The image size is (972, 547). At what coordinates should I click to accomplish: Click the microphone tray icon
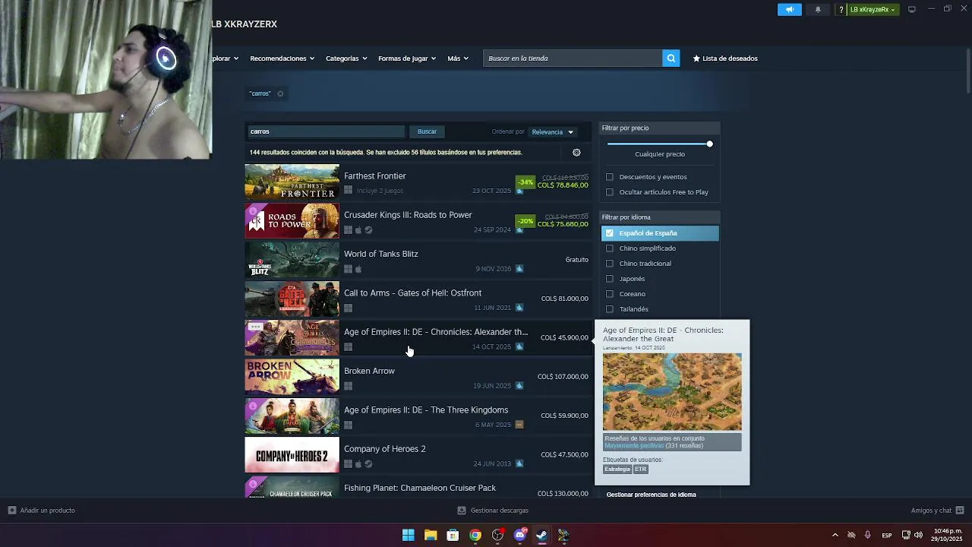(867, 535)
